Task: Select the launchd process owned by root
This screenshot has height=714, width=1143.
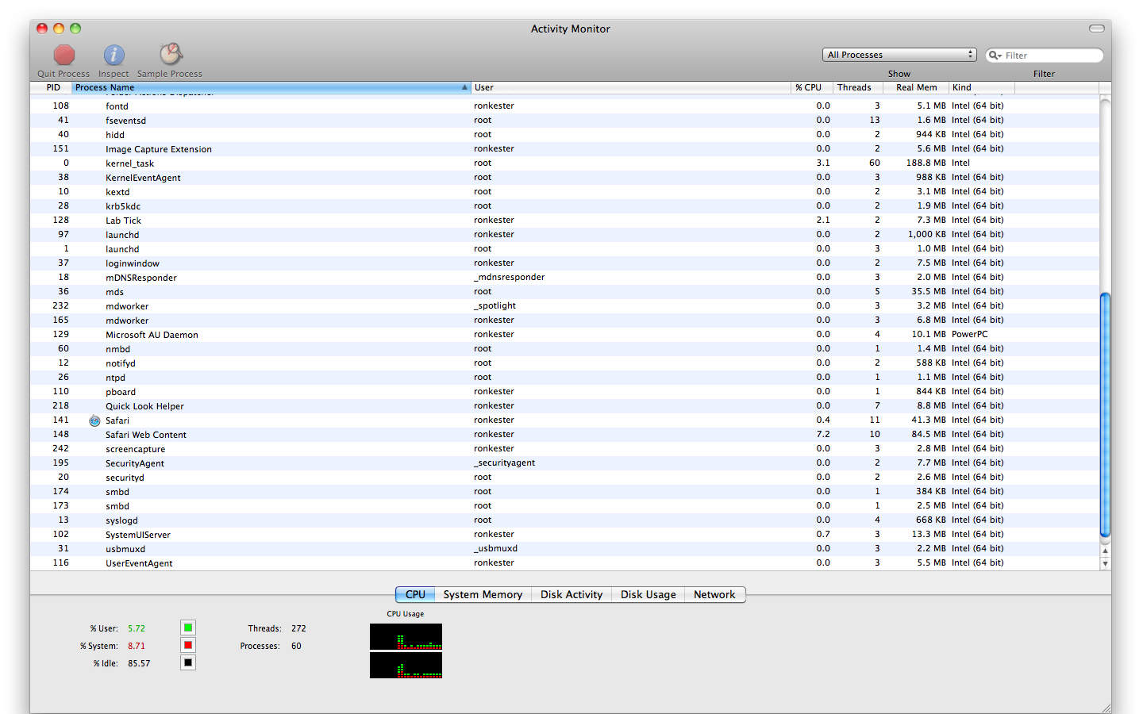Action: [x=564, y=248]
